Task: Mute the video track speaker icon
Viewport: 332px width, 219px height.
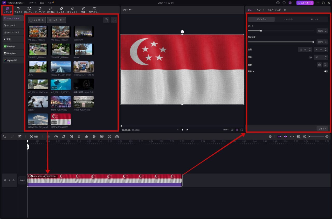Action: tap(13, 180)
